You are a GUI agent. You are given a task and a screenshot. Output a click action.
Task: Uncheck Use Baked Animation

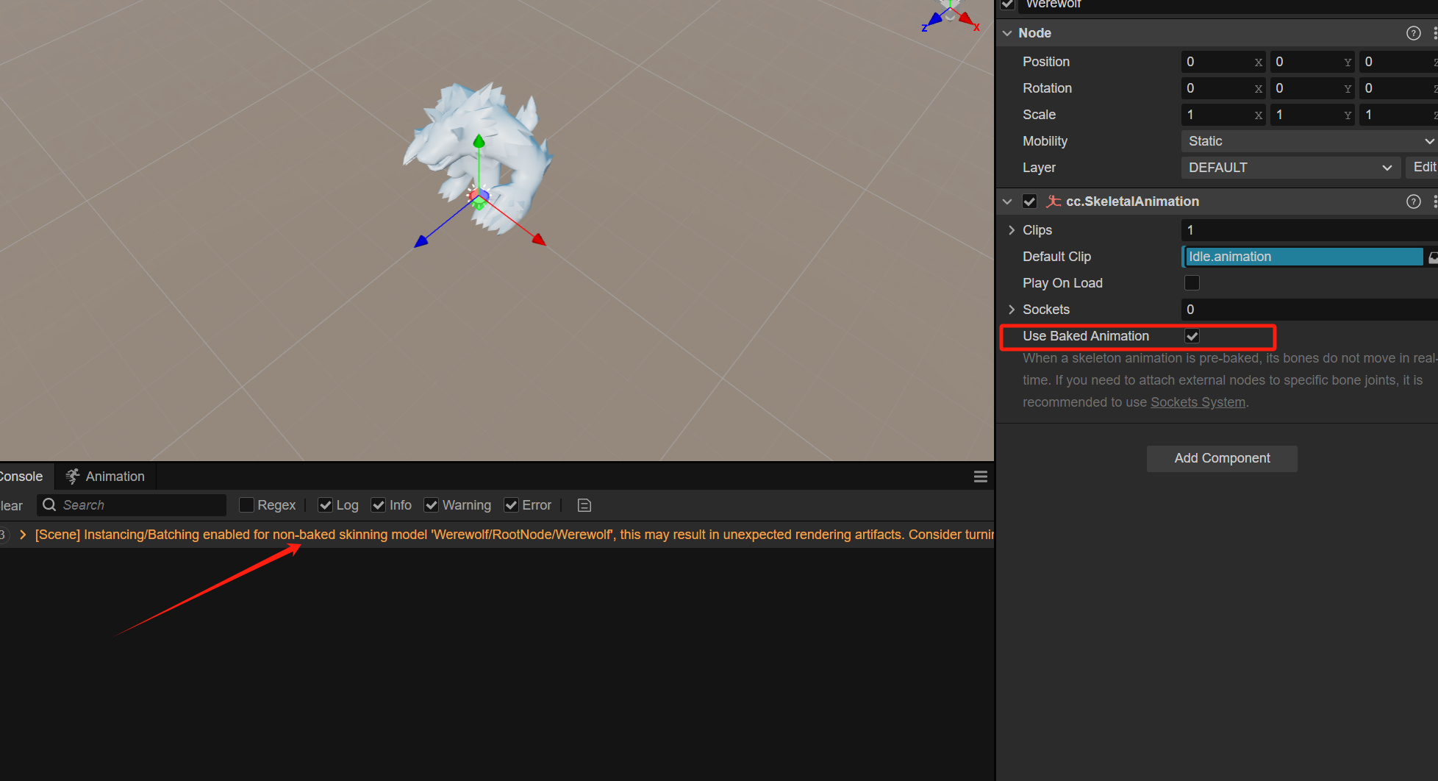coord(1192,336)
